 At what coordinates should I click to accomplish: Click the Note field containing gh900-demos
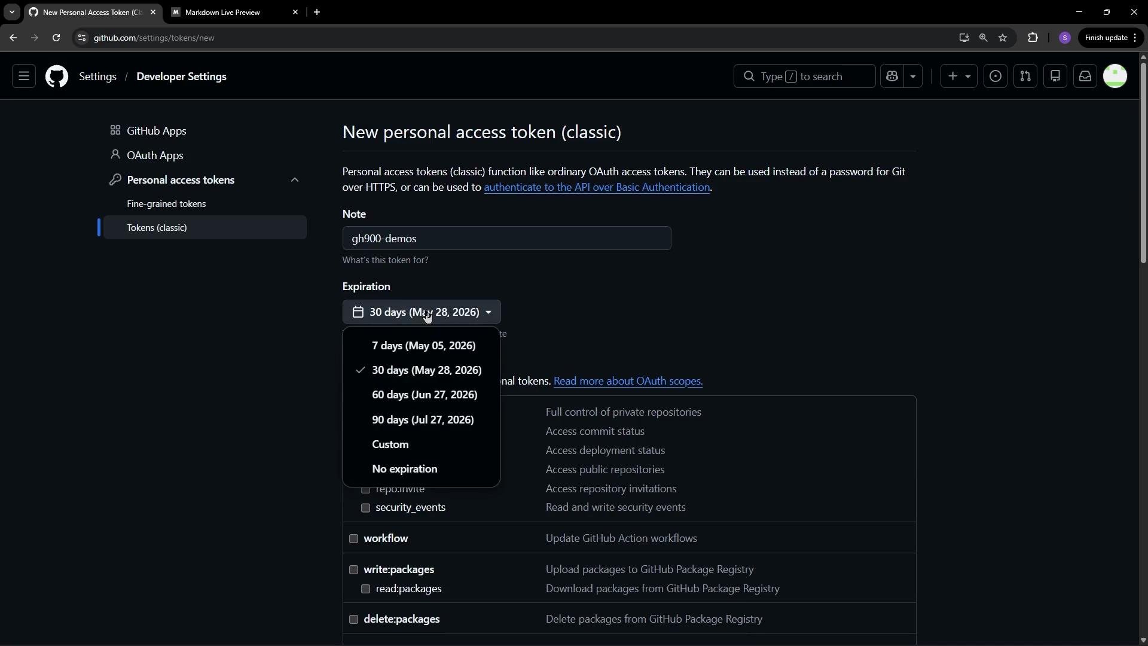pos(506,238)
